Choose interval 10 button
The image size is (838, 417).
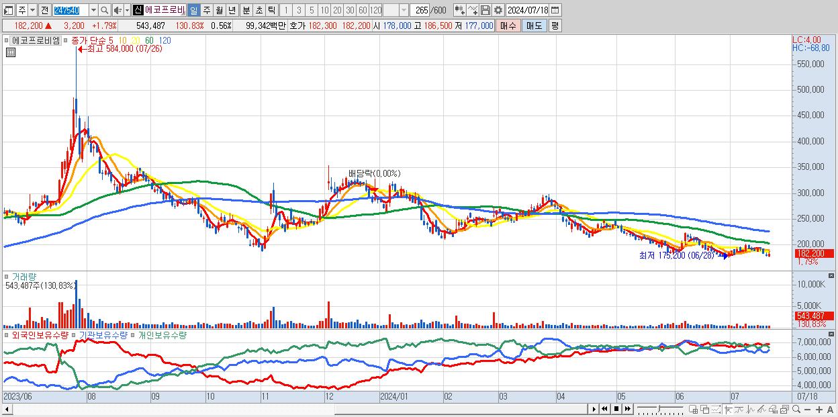click(x=324, y=10)
